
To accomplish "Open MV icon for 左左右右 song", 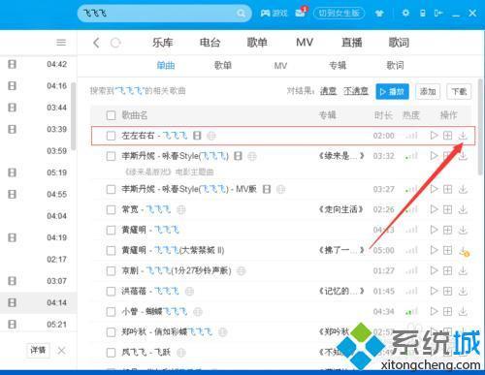I will 197,136.
